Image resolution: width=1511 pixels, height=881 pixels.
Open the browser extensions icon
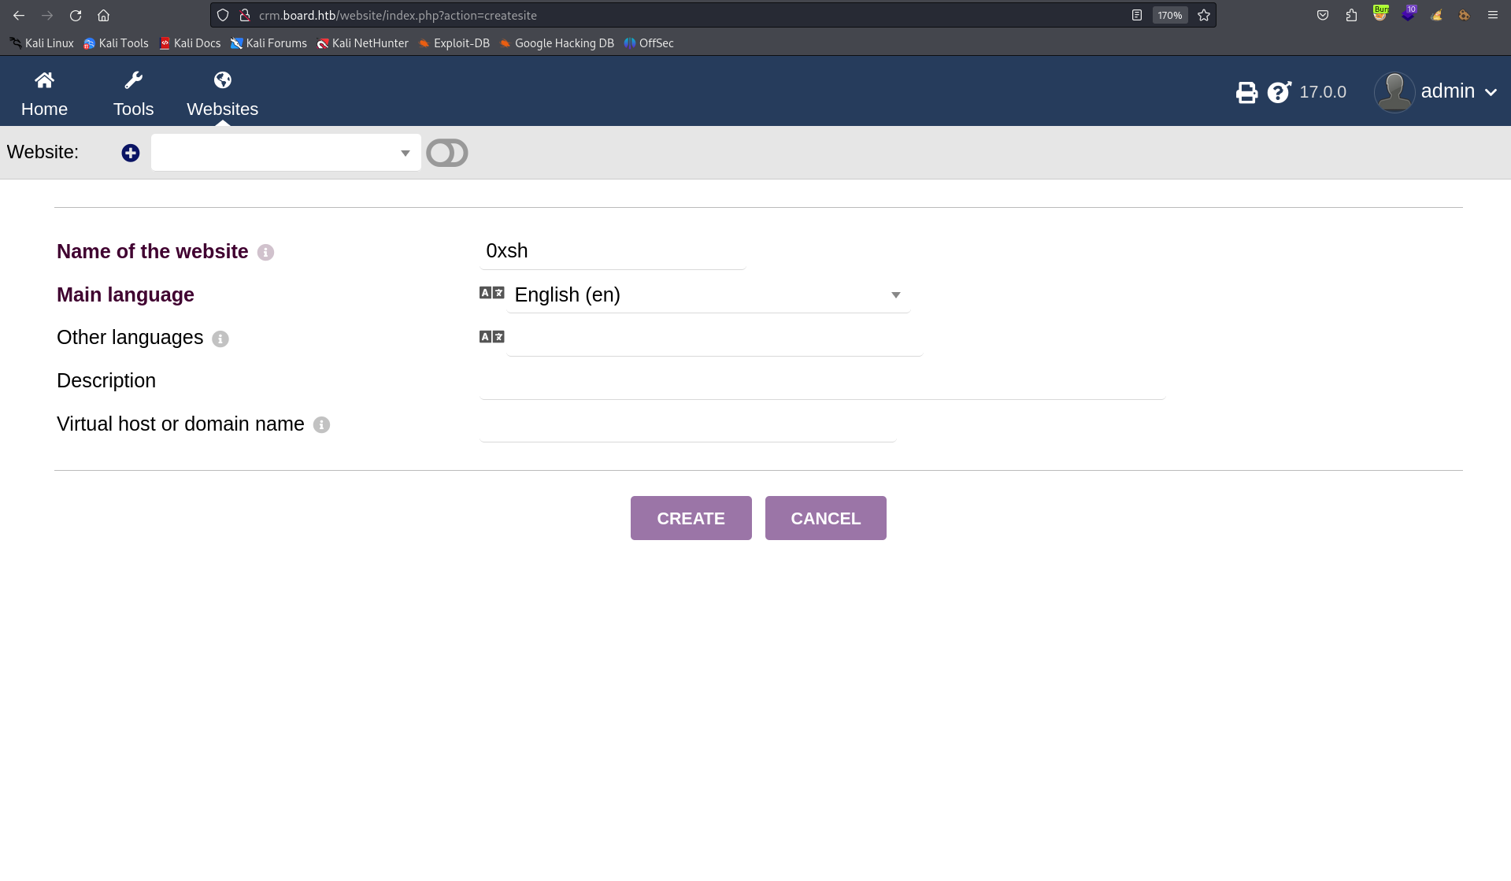(1351, 15)
